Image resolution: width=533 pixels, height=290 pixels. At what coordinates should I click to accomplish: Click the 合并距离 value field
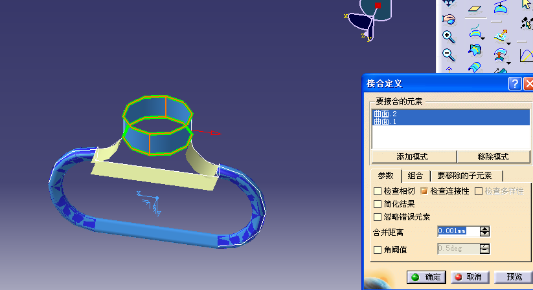point(459,231)
